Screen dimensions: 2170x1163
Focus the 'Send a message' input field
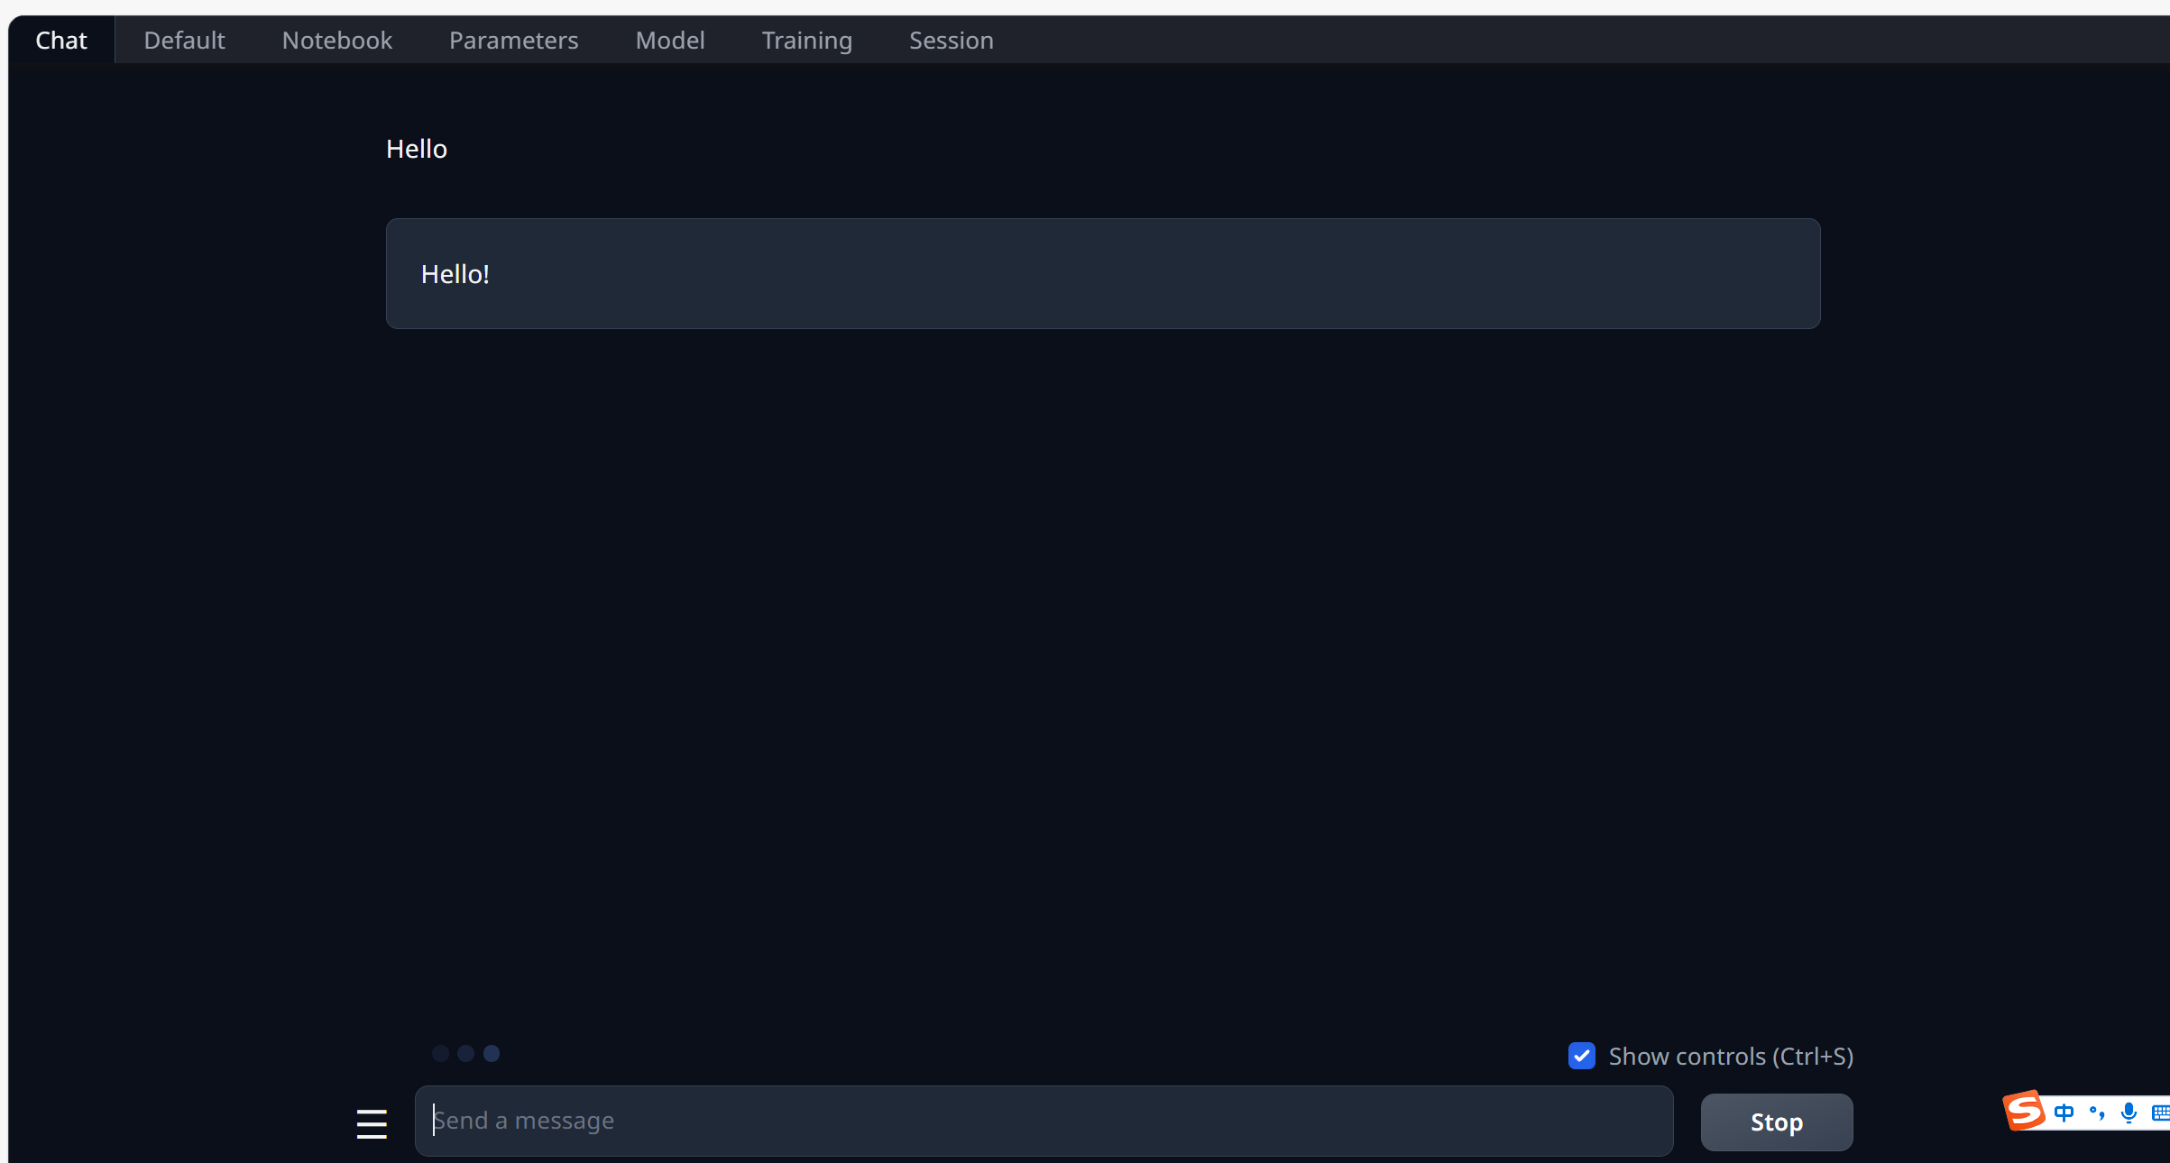tap(1044, 1121)
